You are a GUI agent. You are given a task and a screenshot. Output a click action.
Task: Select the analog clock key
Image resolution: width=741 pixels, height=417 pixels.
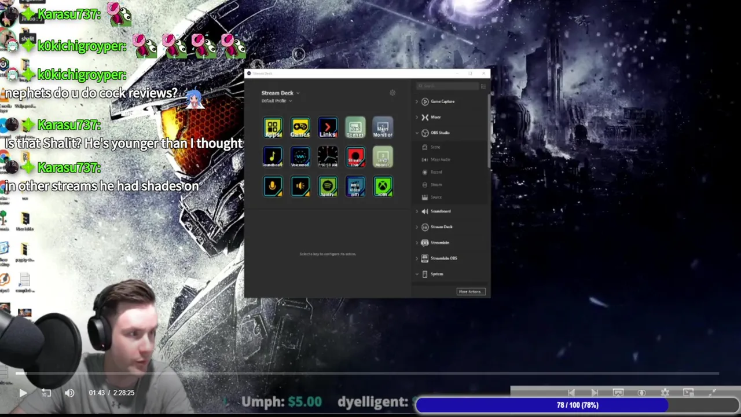click(x=328, y=157)
